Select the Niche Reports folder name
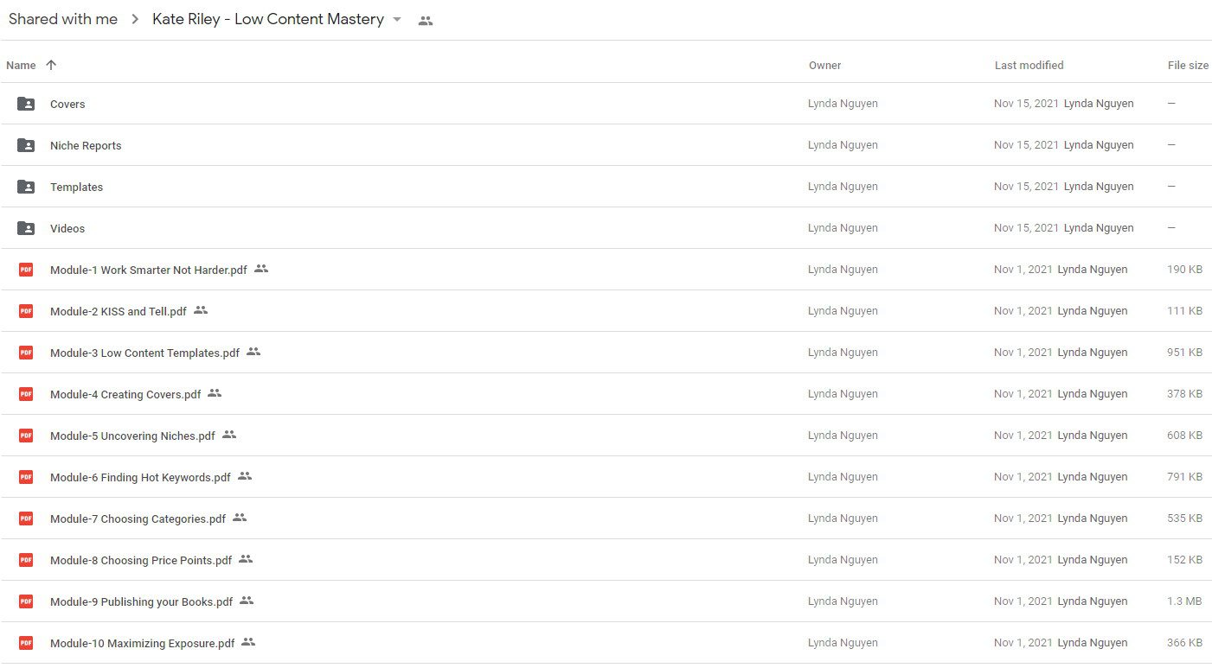This screenshot has width=1212, height=668. (x=86, y=146)
